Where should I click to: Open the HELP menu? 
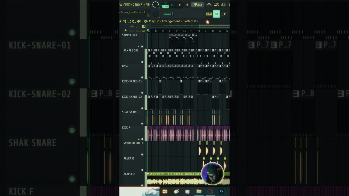tap(147, 5)
